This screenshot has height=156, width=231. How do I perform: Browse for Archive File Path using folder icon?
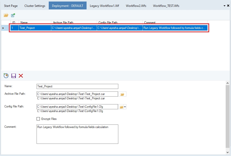click(x=122, y=94)
